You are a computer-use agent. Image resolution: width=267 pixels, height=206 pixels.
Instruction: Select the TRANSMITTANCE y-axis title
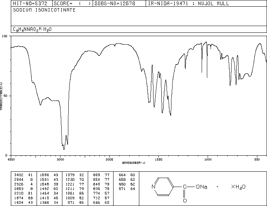click(x=1, y=96)
